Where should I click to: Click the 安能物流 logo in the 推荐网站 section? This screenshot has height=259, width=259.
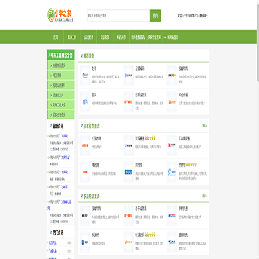click(x=172, y=76)
